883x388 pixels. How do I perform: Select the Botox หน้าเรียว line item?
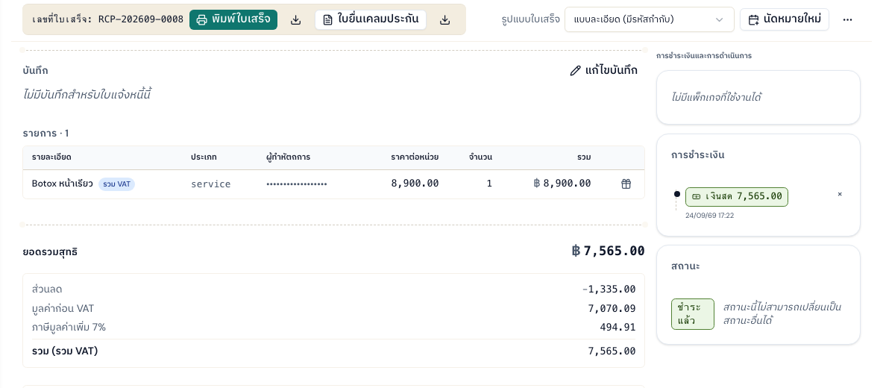pos(63,184)
